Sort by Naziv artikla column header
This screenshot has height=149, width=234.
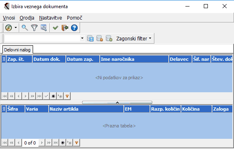coord(86,109)
